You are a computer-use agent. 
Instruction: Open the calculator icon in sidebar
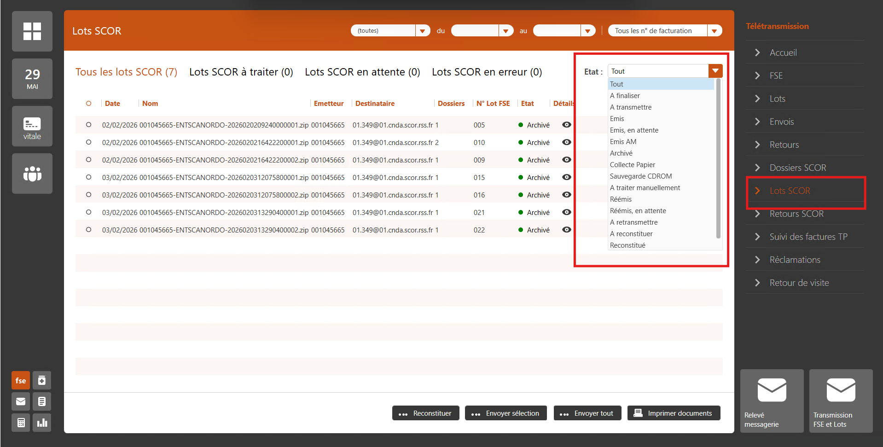click(21, 423)
